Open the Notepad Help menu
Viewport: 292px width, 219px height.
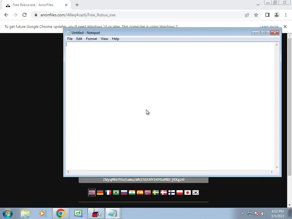115,39
